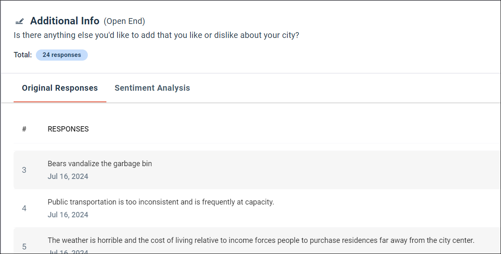The image size is (501, 254).
Task: Switch to the Original Responses tab
Action: click(x=60, y=88)
